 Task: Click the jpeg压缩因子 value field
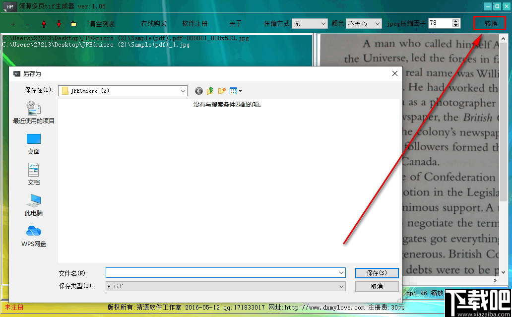440,23
